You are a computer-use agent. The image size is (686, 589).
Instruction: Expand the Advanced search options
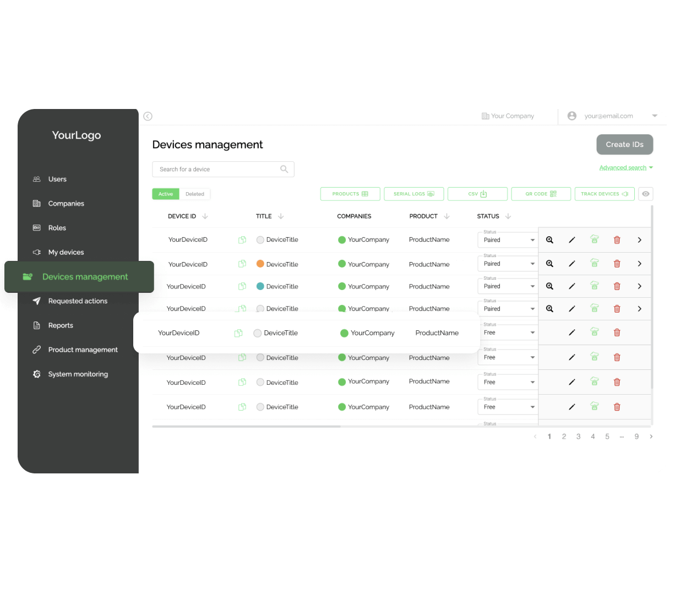(x=623, y=167)
